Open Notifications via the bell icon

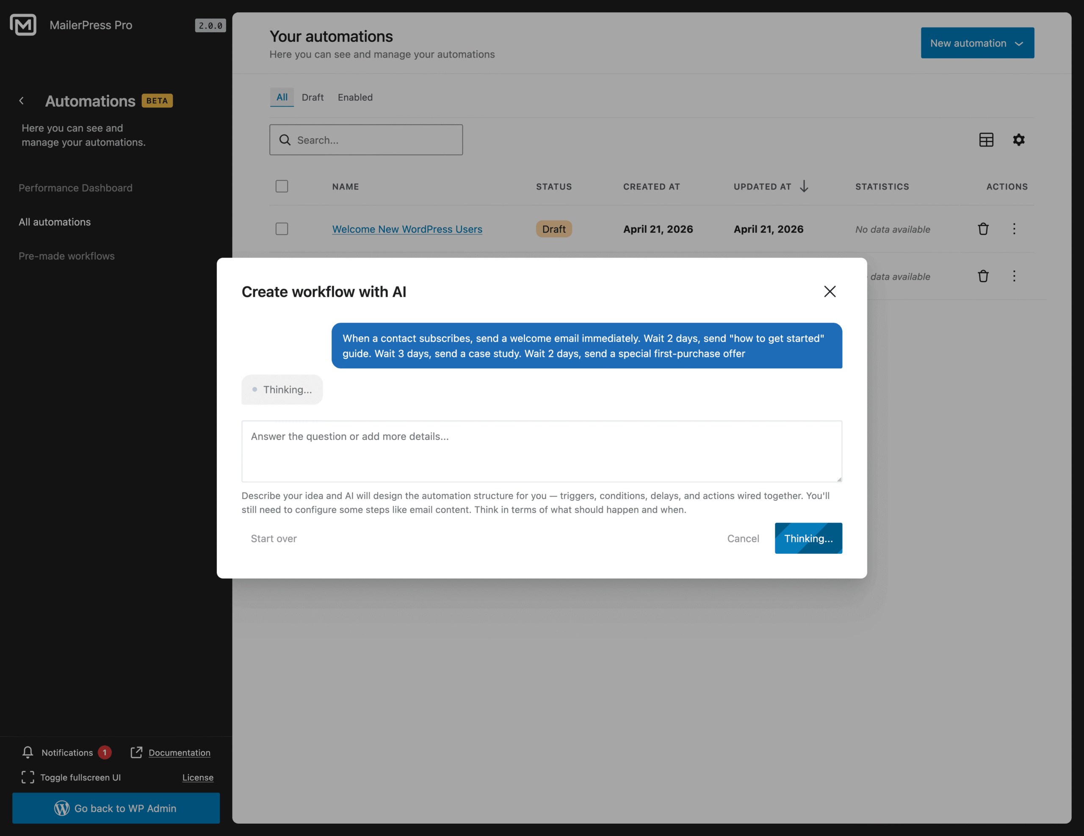28,752
